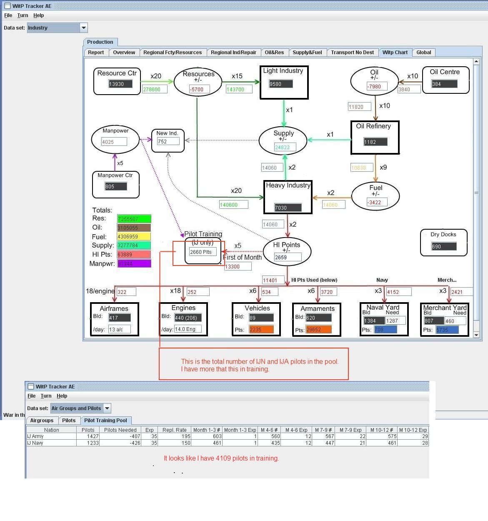The image size is (488, 521).
Task: Click the Engines Bld value 440 (206)
Action: (x=188, y=318)
